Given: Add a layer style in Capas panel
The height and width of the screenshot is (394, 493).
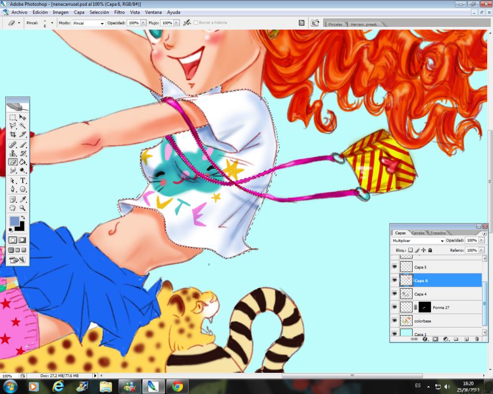Looking at the screenshot, I should [x=425, y=339].
